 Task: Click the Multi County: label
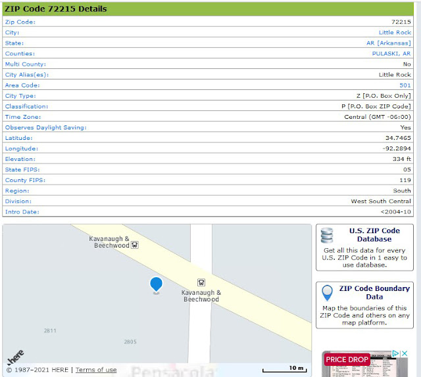[26, 64]
